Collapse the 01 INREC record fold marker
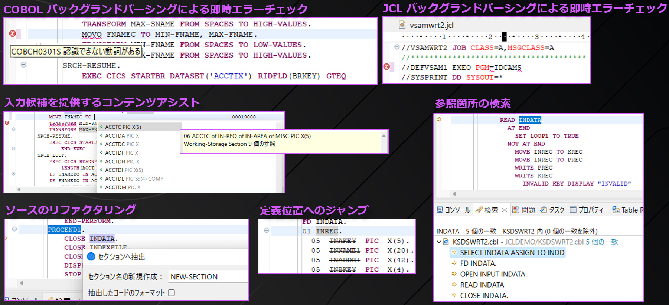The height and width of the screenshot is (305, 669). pos(266,230)
